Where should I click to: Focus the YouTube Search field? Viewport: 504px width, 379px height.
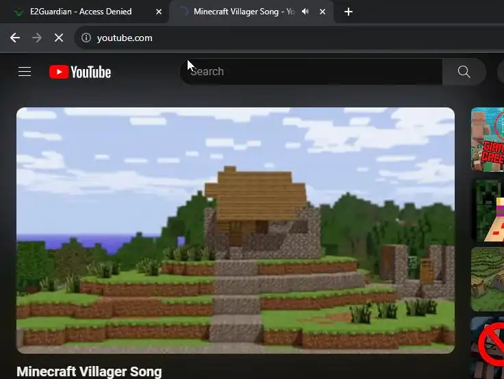coord(311,72)
